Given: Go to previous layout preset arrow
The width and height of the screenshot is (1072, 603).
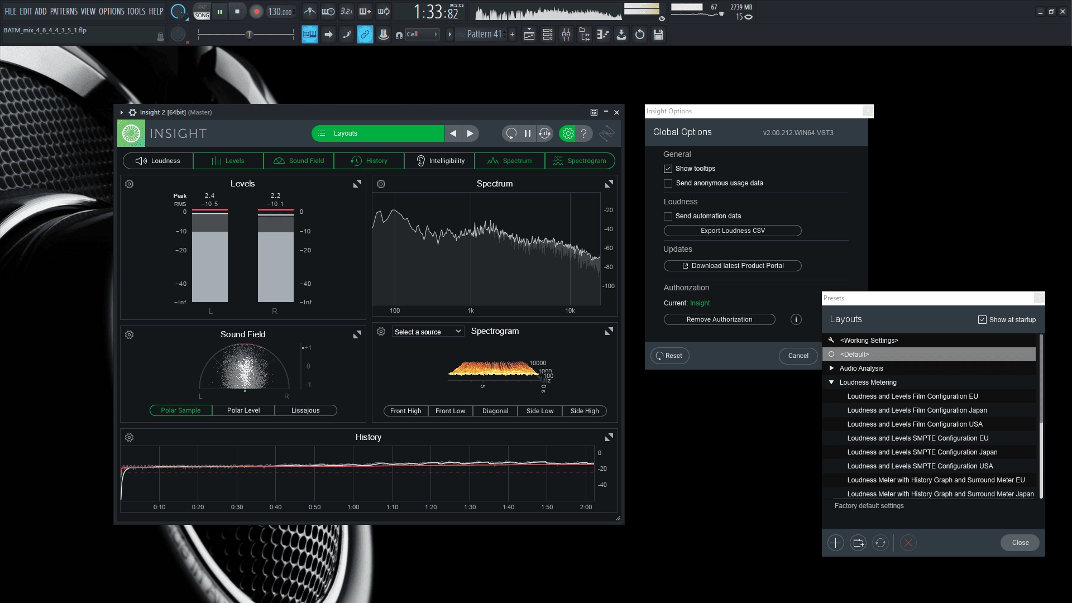Looking at the screenshot, I should [x=453, y=133].
